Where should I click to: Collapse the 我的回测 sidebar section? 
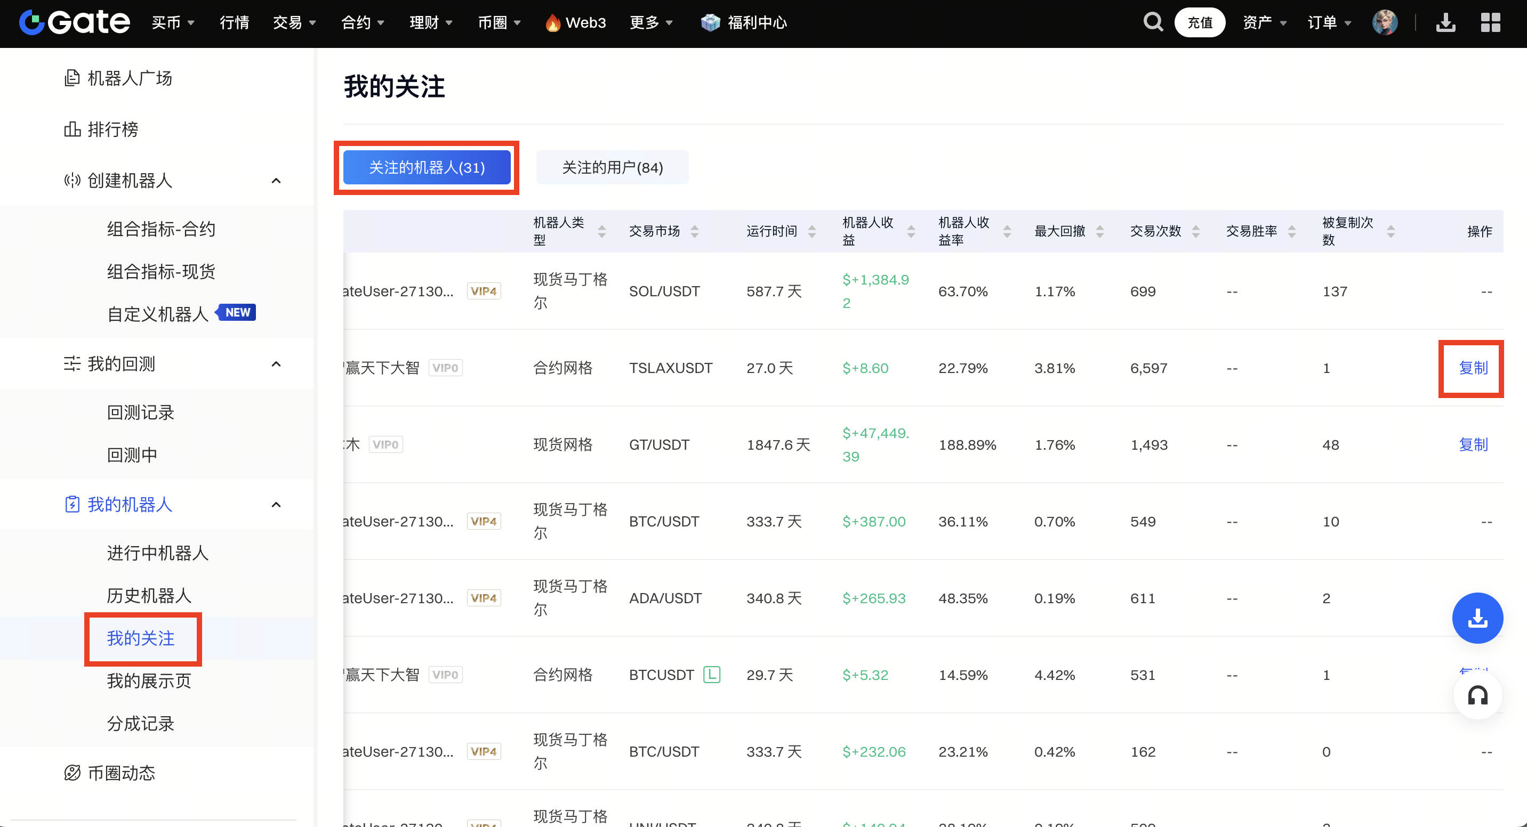click(276, 364)
